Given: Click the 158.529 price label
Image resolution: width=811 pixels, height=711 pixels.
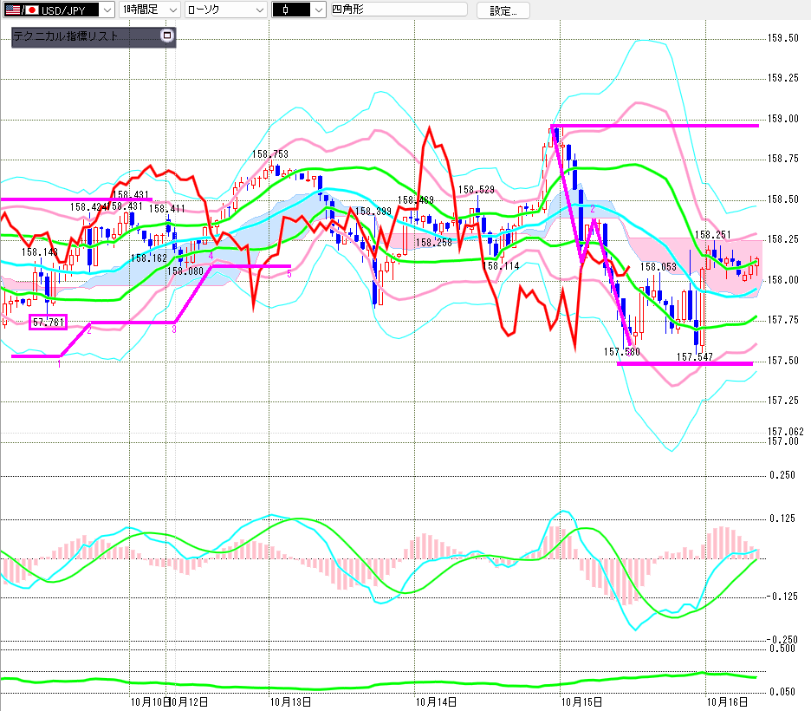Looking at the screenshot, I should 477,190.
